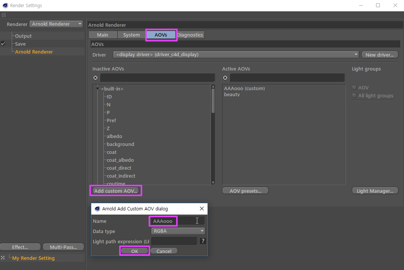Select the background inactive AOV
Viewport: 404px width, 270px height.
click(x=120, y=144)
